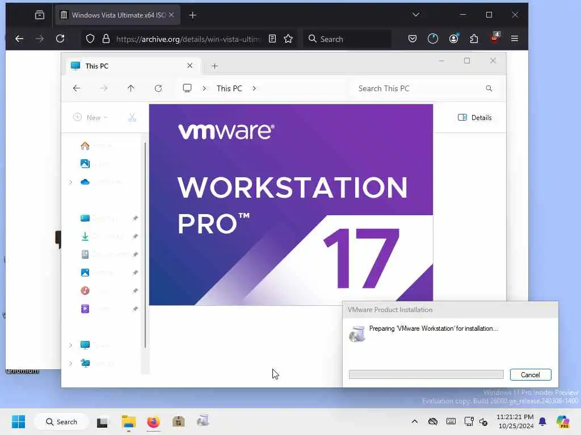Select the This PC Explorer tab
This screenshot has height=435, width=581.
coord(133,66)
